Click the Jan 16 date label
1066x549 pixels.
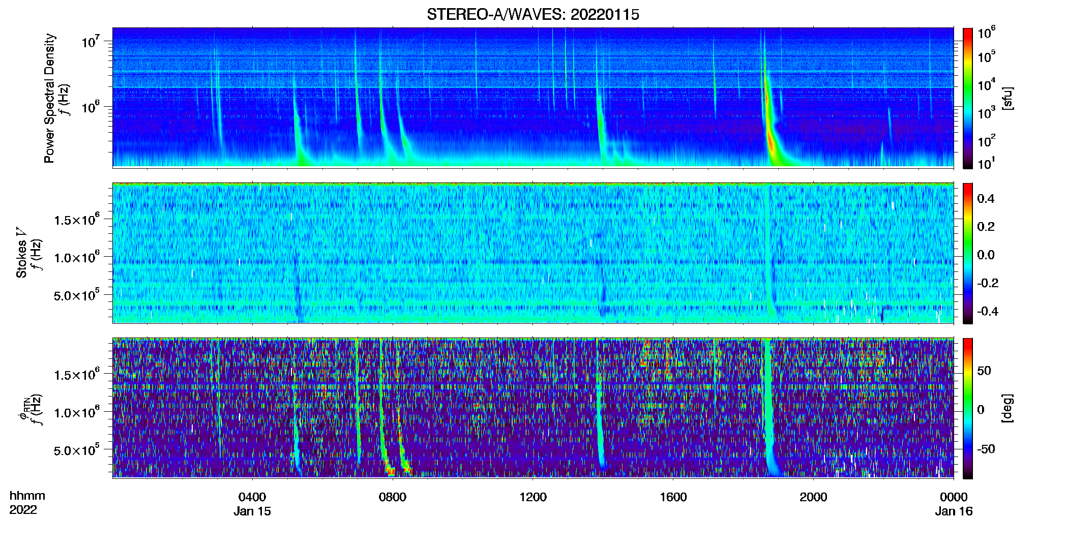(x=954, y=511)
